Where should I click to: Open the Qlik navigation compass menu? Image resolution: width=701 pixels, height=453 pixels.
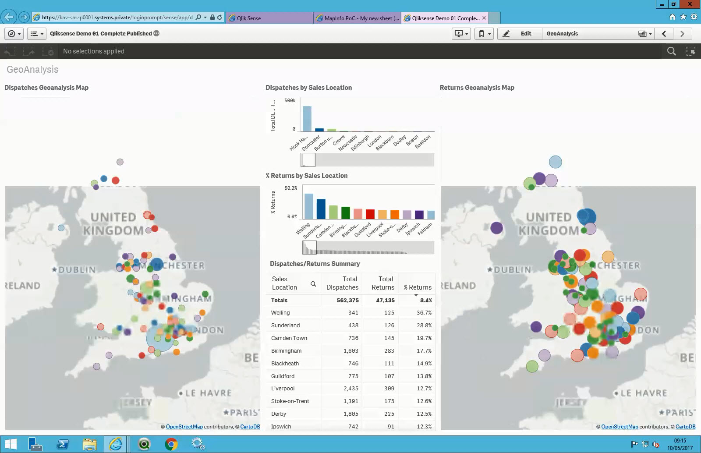pyautogui.click(x=14, y=34)
